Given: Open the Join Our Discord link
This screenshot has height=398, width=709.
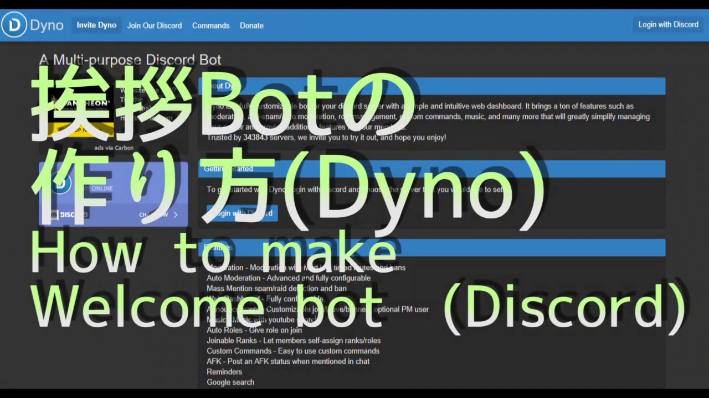Looking at the screenshot, I should (x=155, y=25).
